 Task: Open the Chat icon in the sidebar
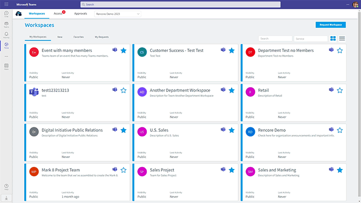click(x=6, y=14)
